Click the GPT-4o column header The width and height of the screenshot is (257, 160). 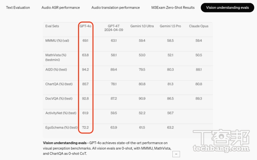coord(85,26)
